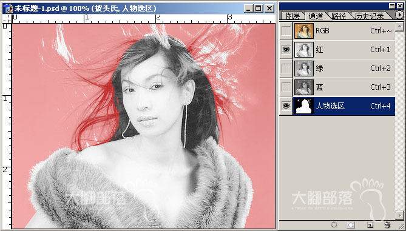Click the channels list scroll up arrow
The width and height of the screenshot is (406, 231).
tap(399, 26)
